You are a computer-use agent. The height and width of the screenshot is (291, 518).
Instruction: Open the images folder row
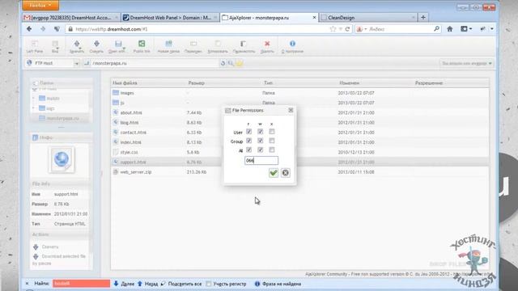tap(300, 93)
